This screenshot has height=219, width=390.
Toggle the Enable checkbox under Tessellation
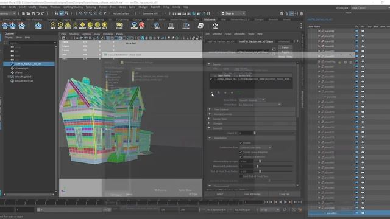pos(241,143)
